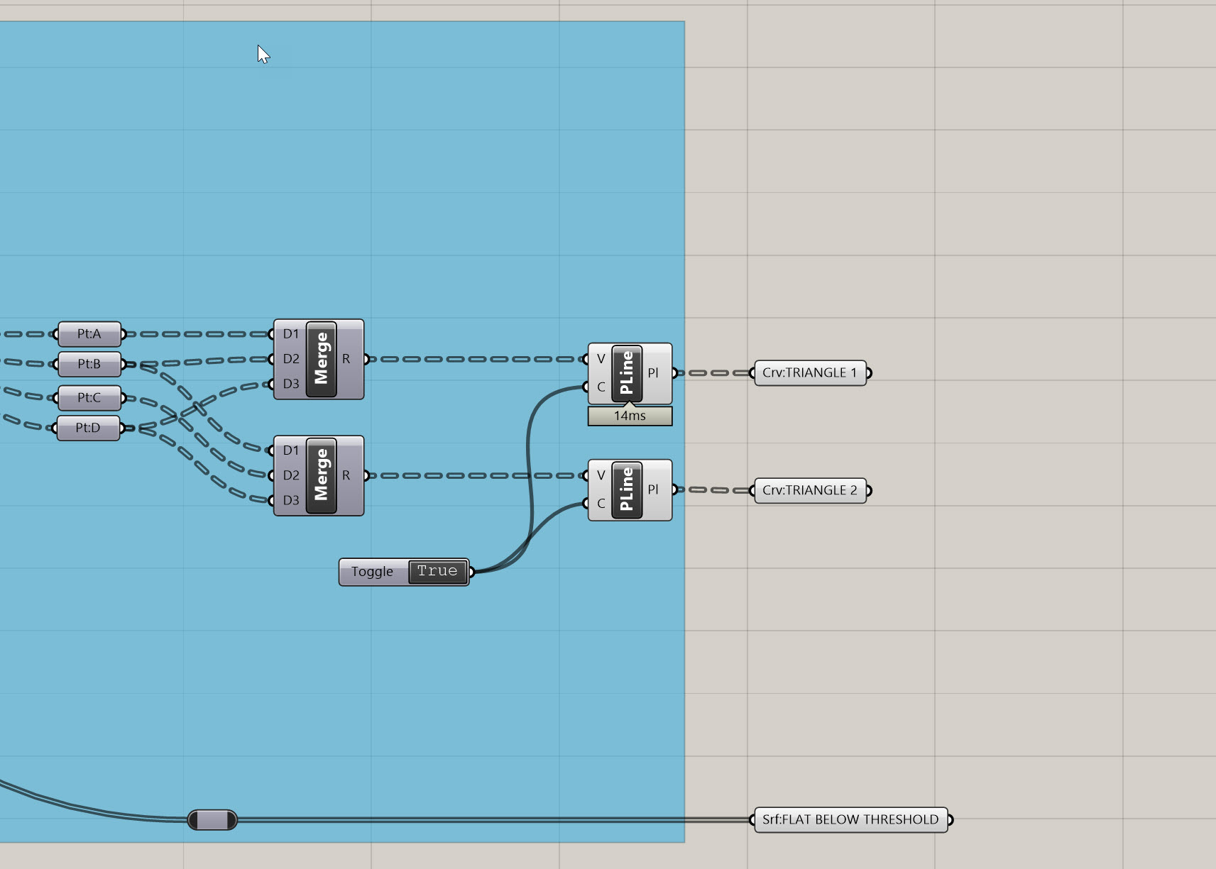Viewport: 1216px width, 869px height.
Task: Select the Pt:A point parameter
Action: pos(89,334)
